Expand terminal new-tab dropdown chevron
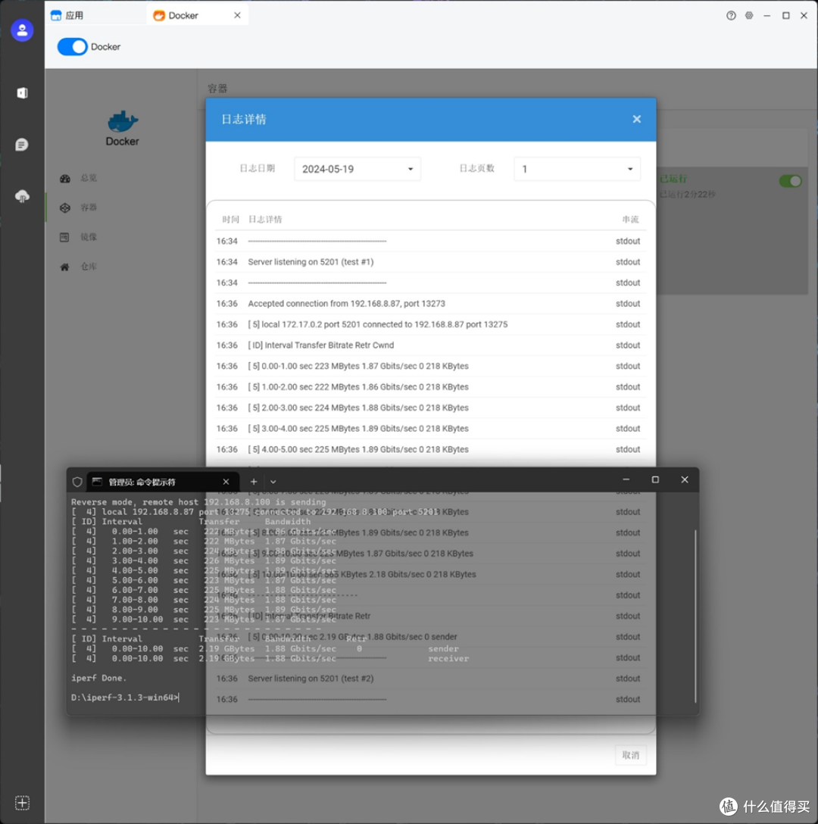Image resolution: width=818 pixels, height=824 pixels. 273,482
